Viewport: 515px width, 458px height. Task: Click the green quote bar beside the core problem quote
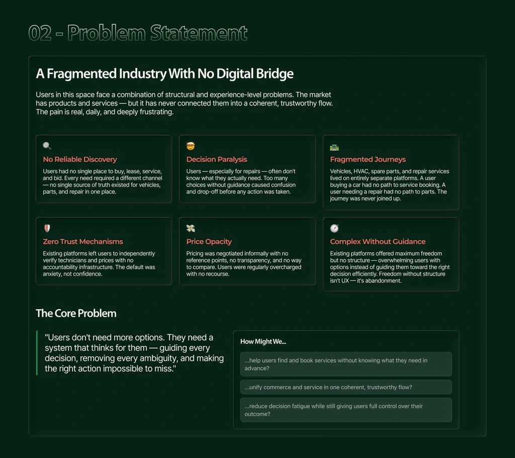coord(37,353)
